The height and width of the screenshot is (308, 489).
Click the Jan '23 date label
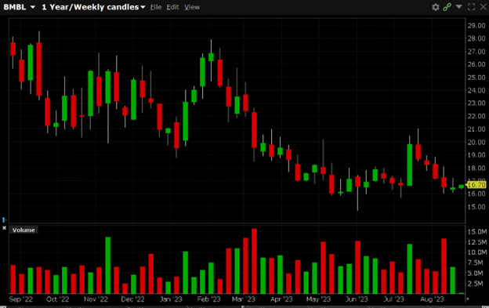[171, 299]
